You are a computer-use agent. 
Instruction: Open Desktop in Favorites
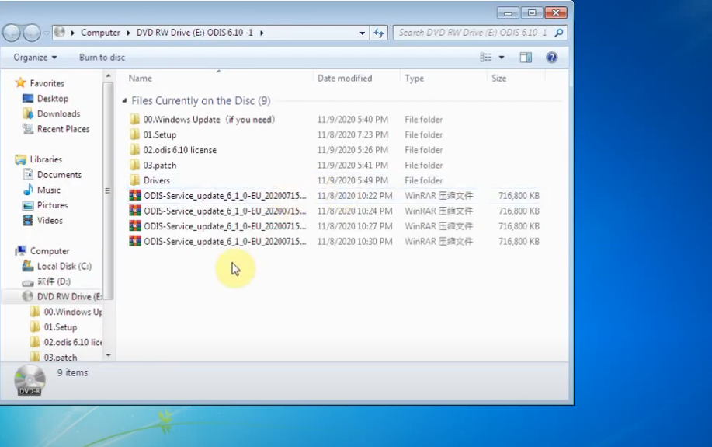[x=53, y=99]
